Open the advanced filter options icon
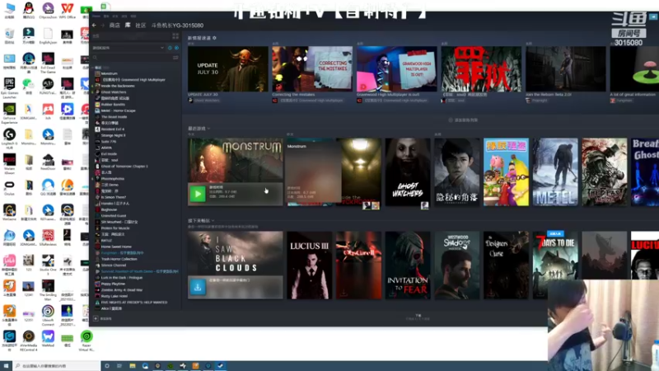Screen dimensions: 659x371 point(175,57)
